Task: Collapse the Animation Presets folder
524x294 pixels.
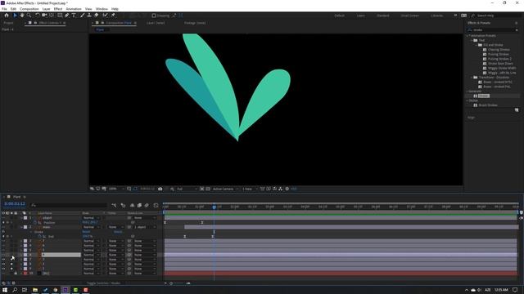Action: point(468,36)
